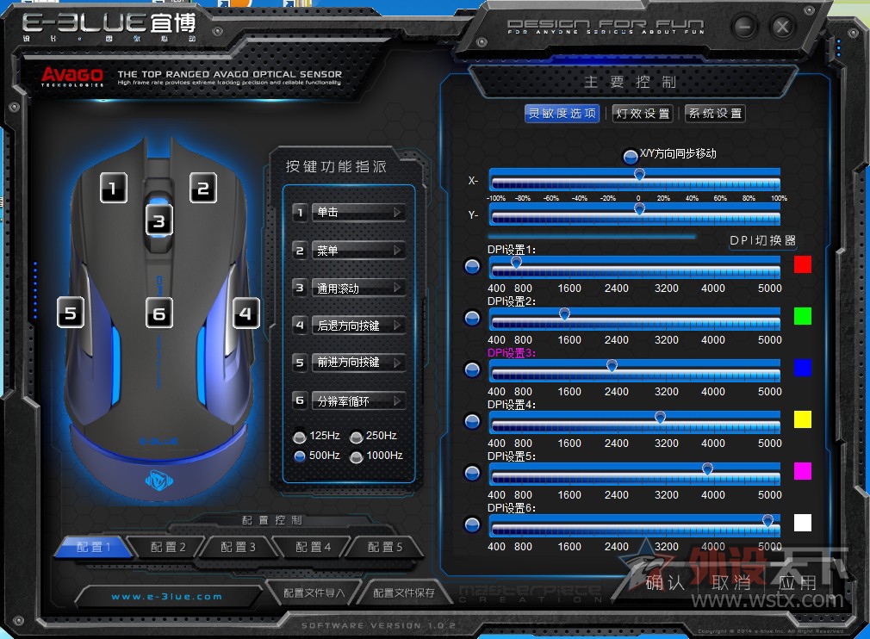Choose the 125Hz polling rate option
The height and width of the screenshot is (639, 870).
click(299, 437)
